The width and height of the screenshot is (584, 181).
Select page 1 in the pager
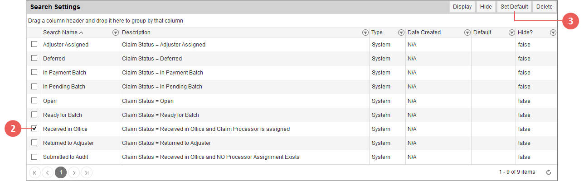[x=61, y=172]
